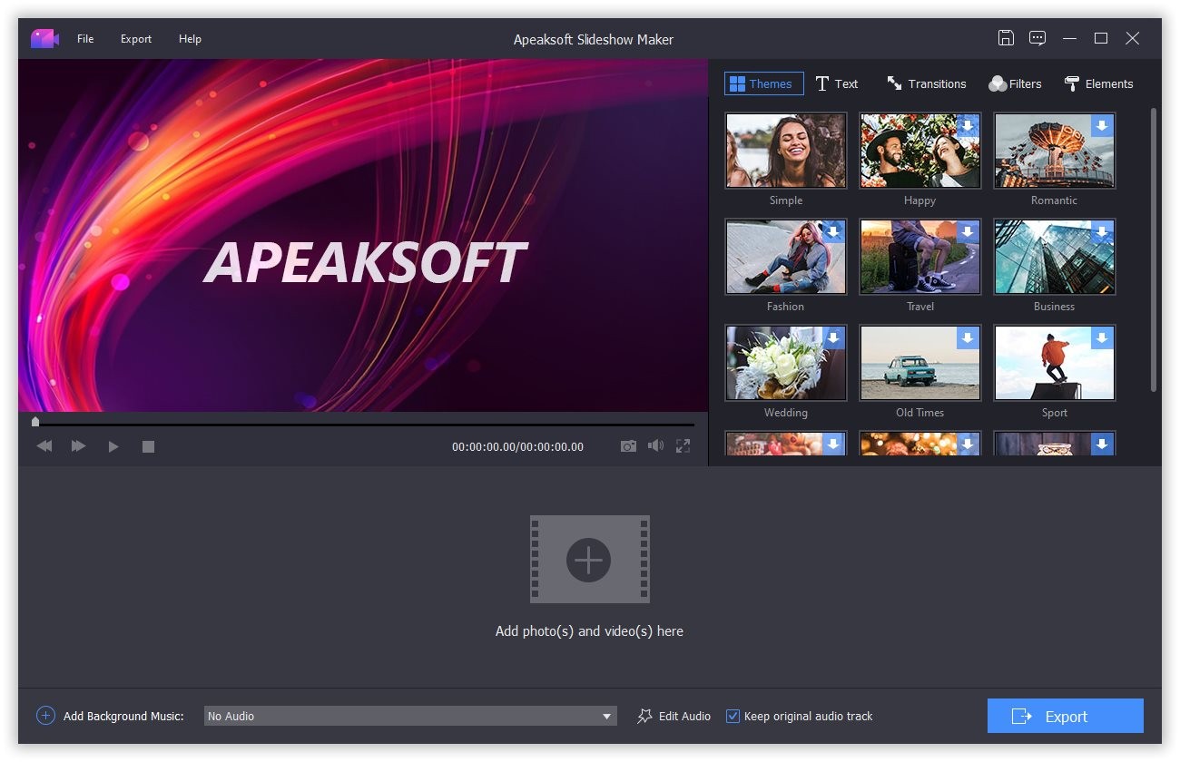
Task: Download the Old Times theme
Action: tap(969, 337)
